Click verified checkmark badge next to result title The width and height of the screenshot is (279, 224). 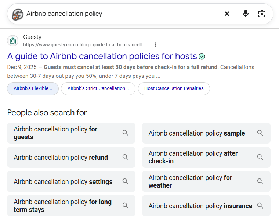[202, 57]
